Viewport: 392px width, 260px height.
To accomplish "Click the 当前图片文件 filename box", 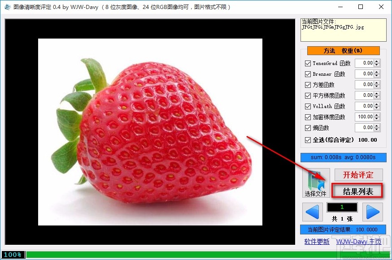I will point(343,30).
